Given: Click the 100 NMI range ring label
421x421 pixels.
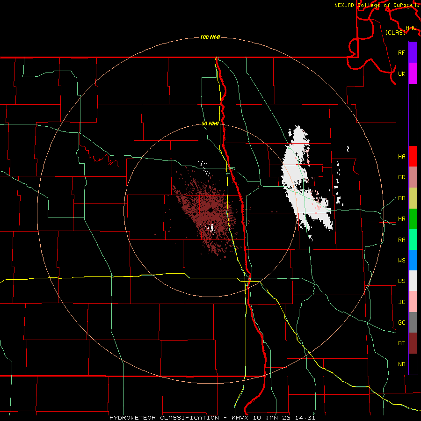Looking at the screenshot, I should click(210, 37).
